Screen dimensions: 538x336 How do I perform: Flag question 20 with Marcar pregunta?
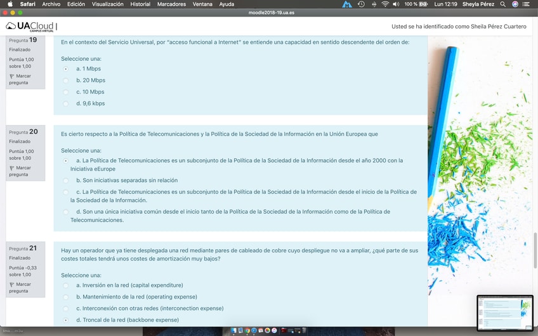click(20, 171)
